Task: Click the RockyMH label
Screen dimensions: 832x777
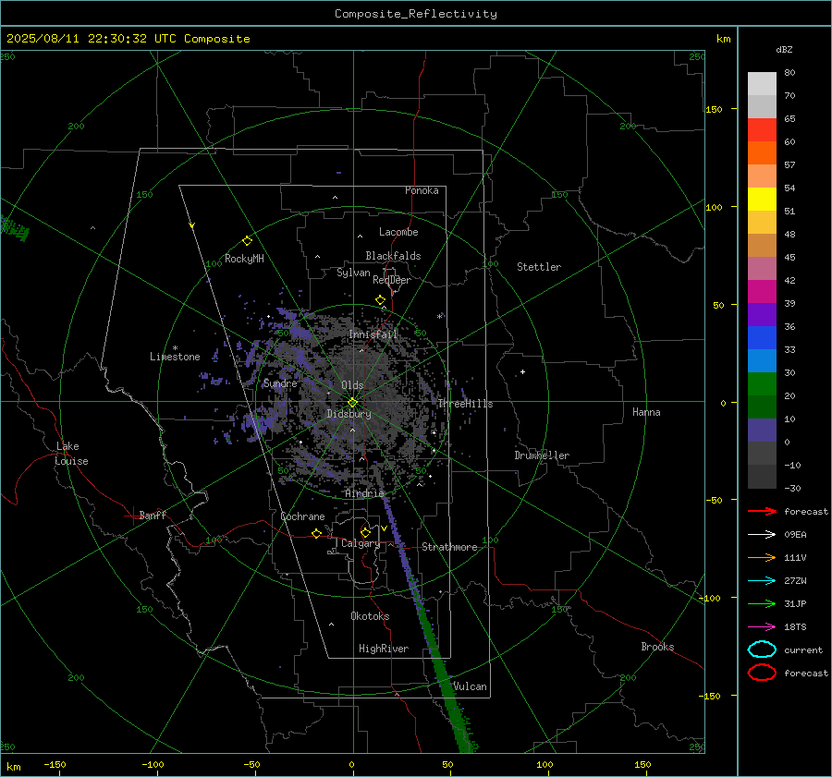Action: click(x=244, y=259)
